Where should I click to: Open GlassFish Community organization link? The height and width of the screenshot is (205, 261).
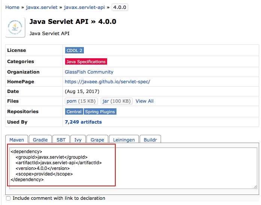coord(89,72)
